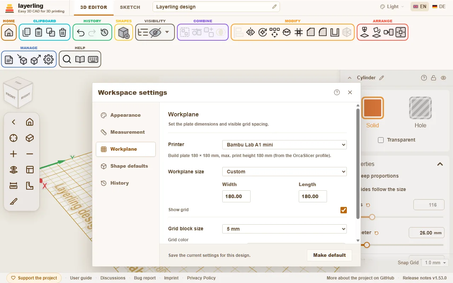Open the Shape defaults settings section

tap(126, 166)
